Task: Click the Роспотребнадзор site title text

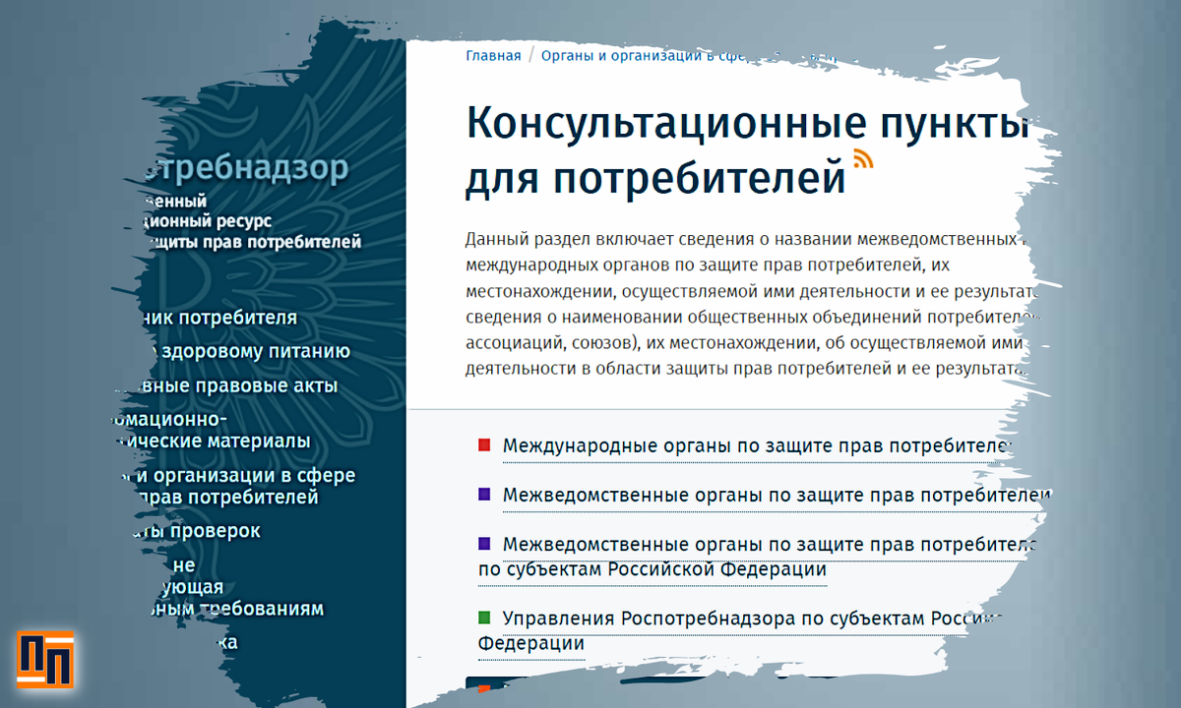Action: point(246,167)
